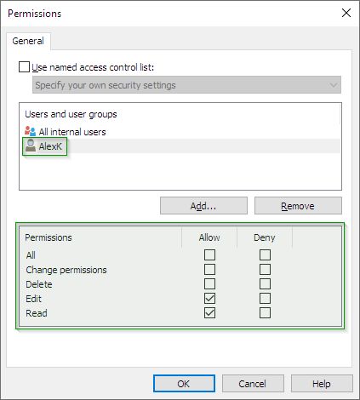This screenshot has height=400, width=360.
Task: Click the Delete row label
Action: click(39, 284)
